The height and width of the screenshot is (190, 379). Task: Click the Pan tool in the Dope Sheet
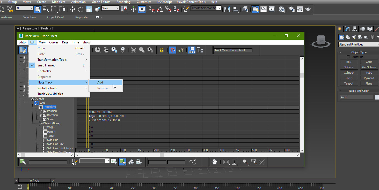pyautogui.click(x=214, y=162)
